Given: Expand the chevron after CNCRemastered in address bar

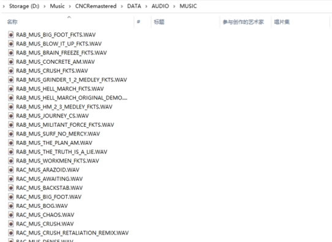Looking at the screenshot, I should (x=122, y=6).
